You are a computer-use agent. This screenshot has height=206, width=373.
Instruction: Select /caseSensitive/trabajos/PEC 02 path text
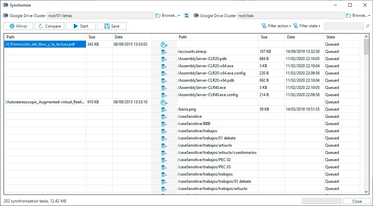[204, 160]
